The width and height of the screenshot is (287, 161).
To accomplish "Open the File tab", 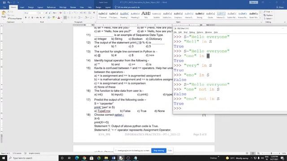I will tap(4, 7).
